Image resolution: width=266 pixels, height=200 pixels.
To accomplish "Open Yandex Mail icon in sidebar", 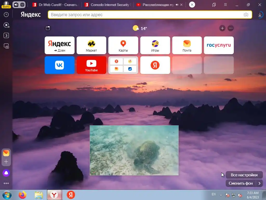I will 6,153.
